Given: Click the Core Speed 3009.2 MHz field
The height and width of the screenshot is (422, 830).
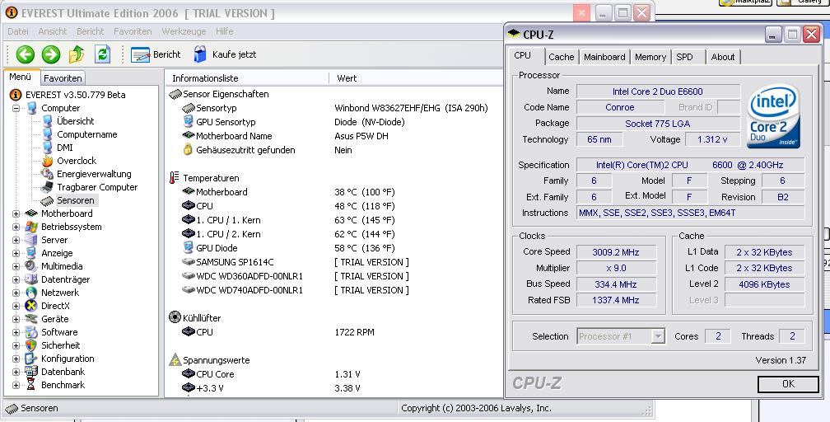Looking at the screenshot, I should (x=616, y=252).
